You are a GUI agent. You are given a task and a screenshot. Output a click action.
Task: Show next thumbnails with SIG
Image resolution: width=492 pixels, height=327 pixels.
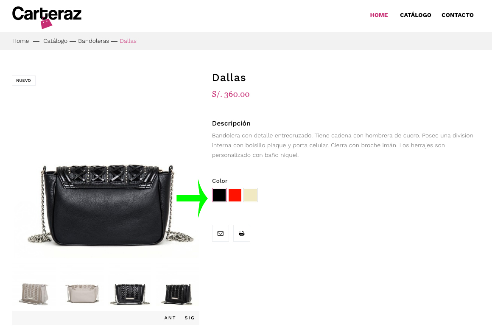pos(190,318)
